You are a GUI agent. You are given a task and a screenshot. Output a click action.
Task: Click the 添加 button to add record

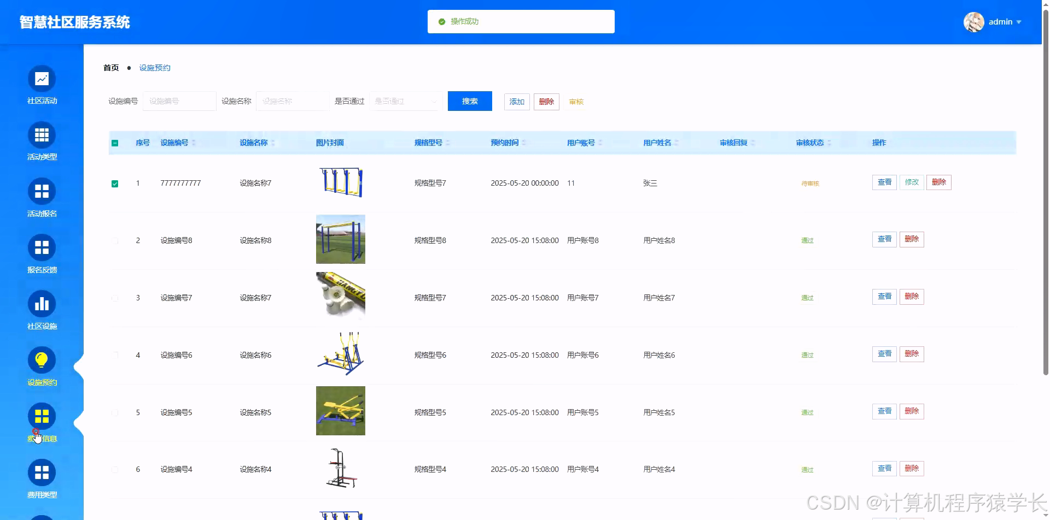tap(516, 102)
